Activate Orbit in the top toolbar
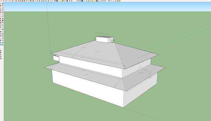 (x=33, y=1)
